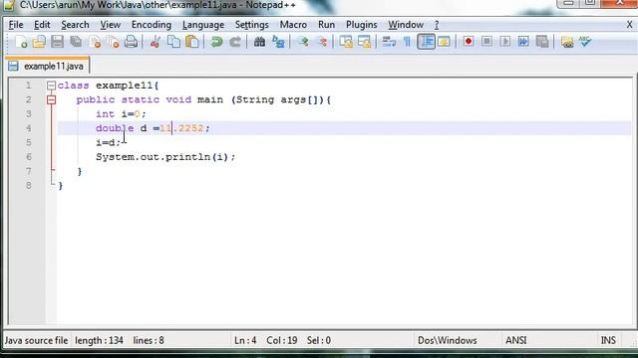Open the File menu
Screen dimensions: 638x358
click(16, 25)
